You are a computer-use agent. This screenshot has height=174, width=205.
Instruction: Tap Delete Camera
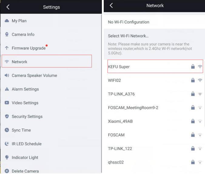(x=25, y=171)
